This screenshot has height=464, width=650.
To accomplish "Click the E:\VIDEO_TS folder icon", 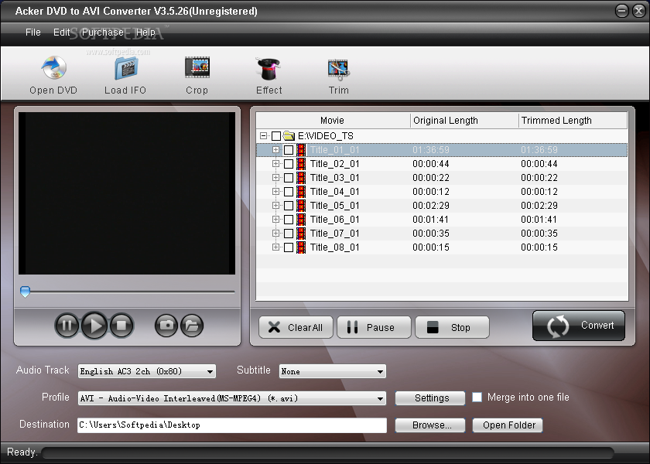I will 289,136.
